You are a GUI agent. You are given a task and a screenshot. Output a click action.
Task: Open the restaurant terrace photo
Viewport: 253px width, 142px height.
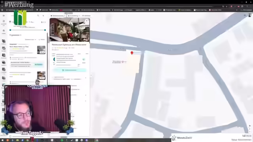click(x=70, y=30)
